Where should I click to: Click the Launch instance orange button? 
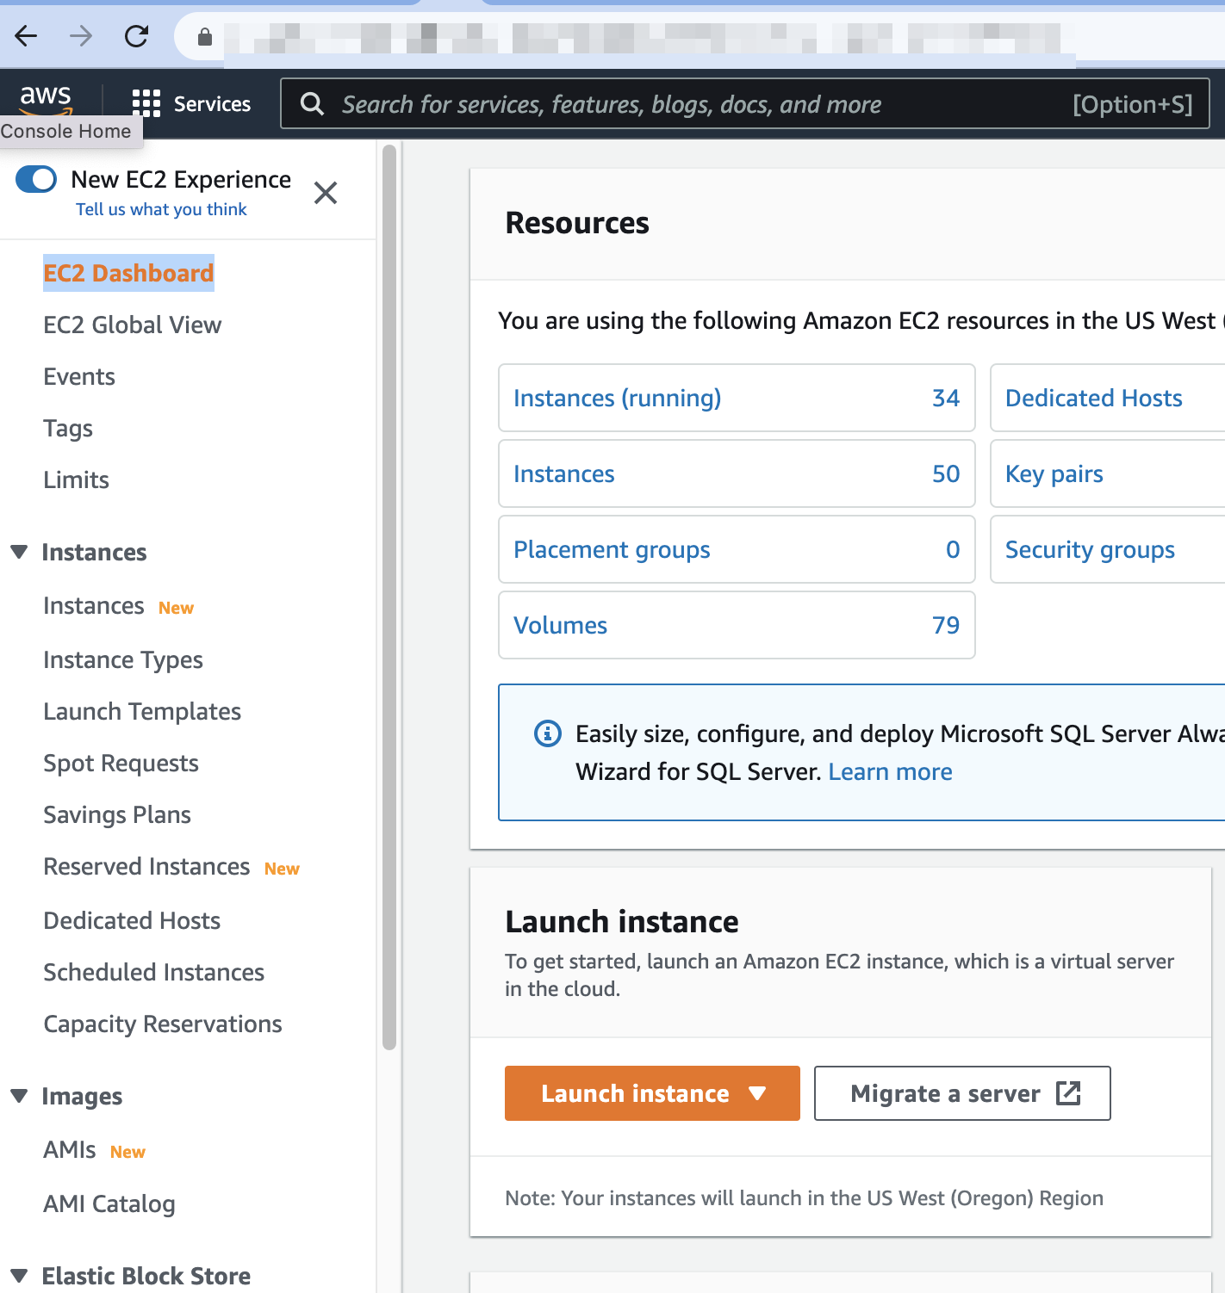(x=652, y=1093)
